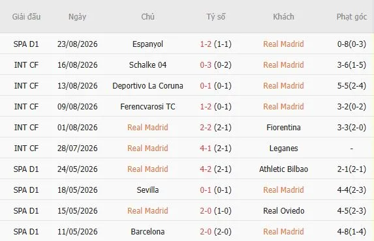Select the Giải đấu column header
Image resolution: width=374 pixels, height=241 pixels.
26,17
